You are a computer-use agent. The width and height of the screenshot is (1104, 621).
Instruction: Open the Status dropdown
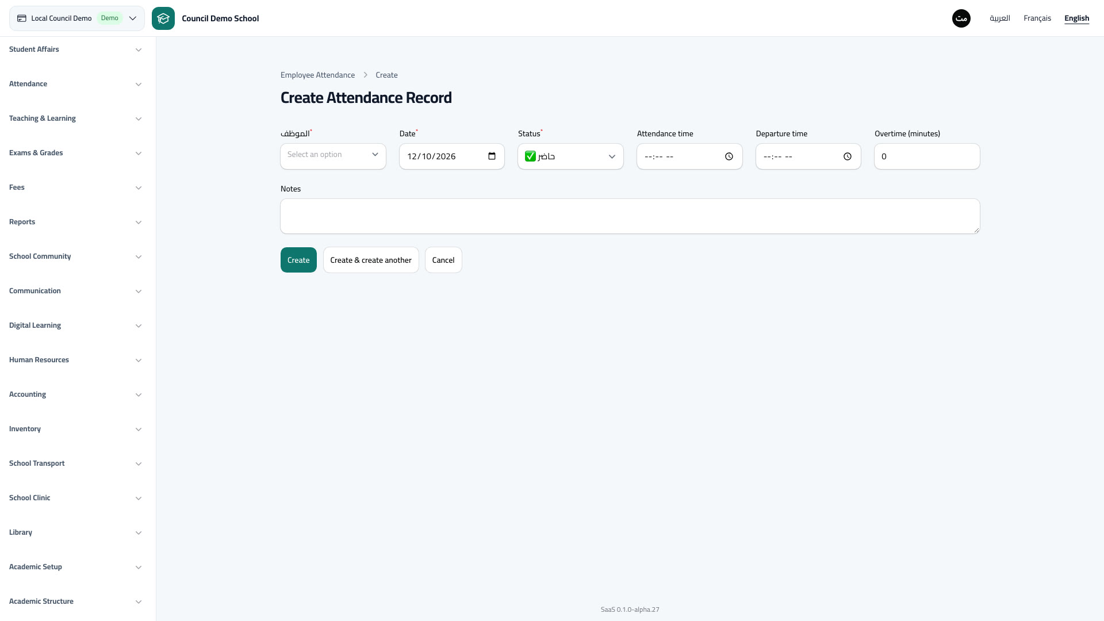(570, 156)
